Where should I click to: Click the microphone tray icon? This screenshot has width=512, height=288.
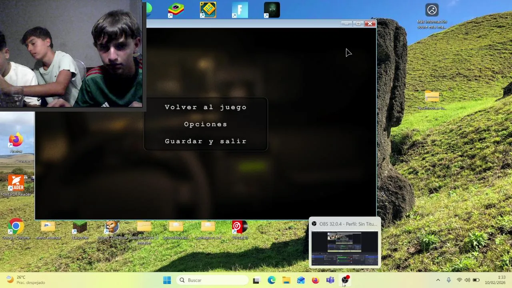448,280
